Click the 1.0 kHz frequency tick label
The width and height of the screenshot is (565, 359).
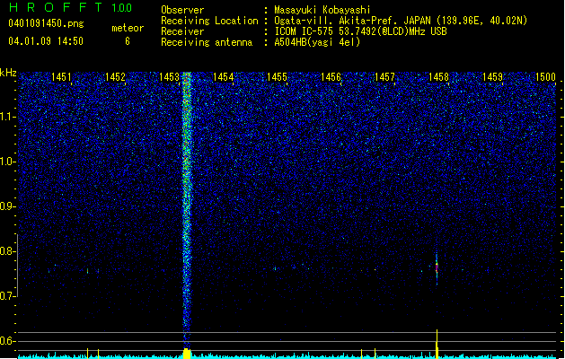pos(7,162)
